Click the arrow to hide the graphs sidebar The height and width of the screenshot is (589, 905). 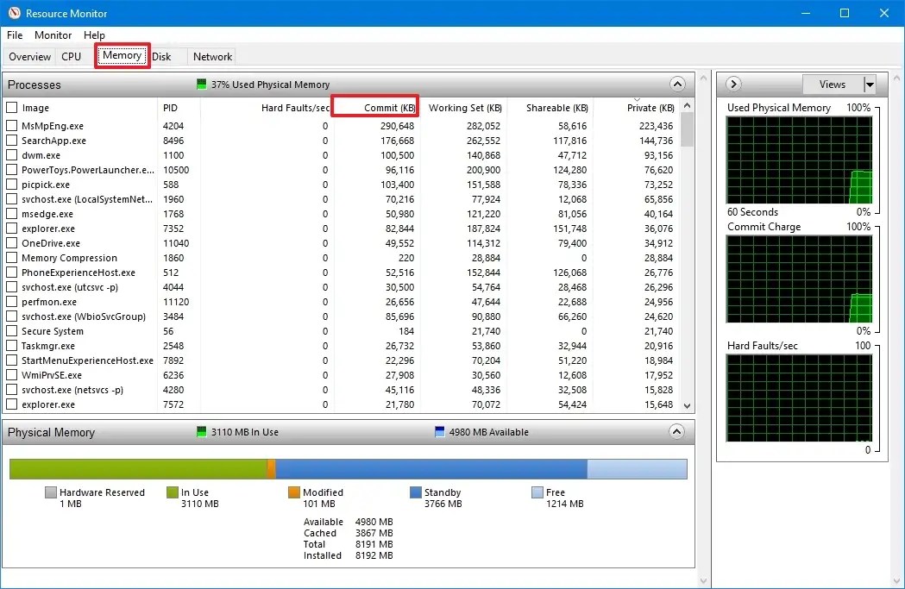coord(732,84)
